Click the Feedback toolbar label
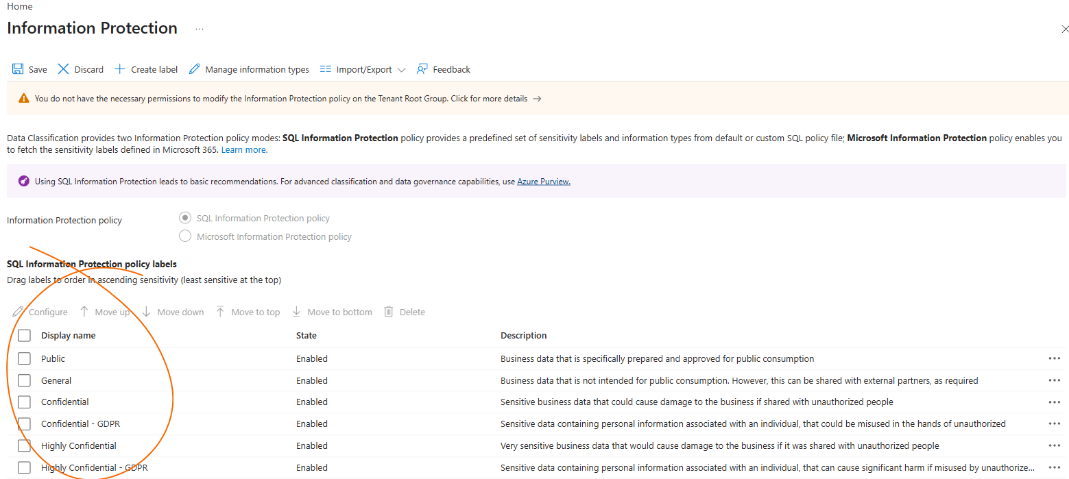Screen dimensions: 1069x479 click(452, 69)
